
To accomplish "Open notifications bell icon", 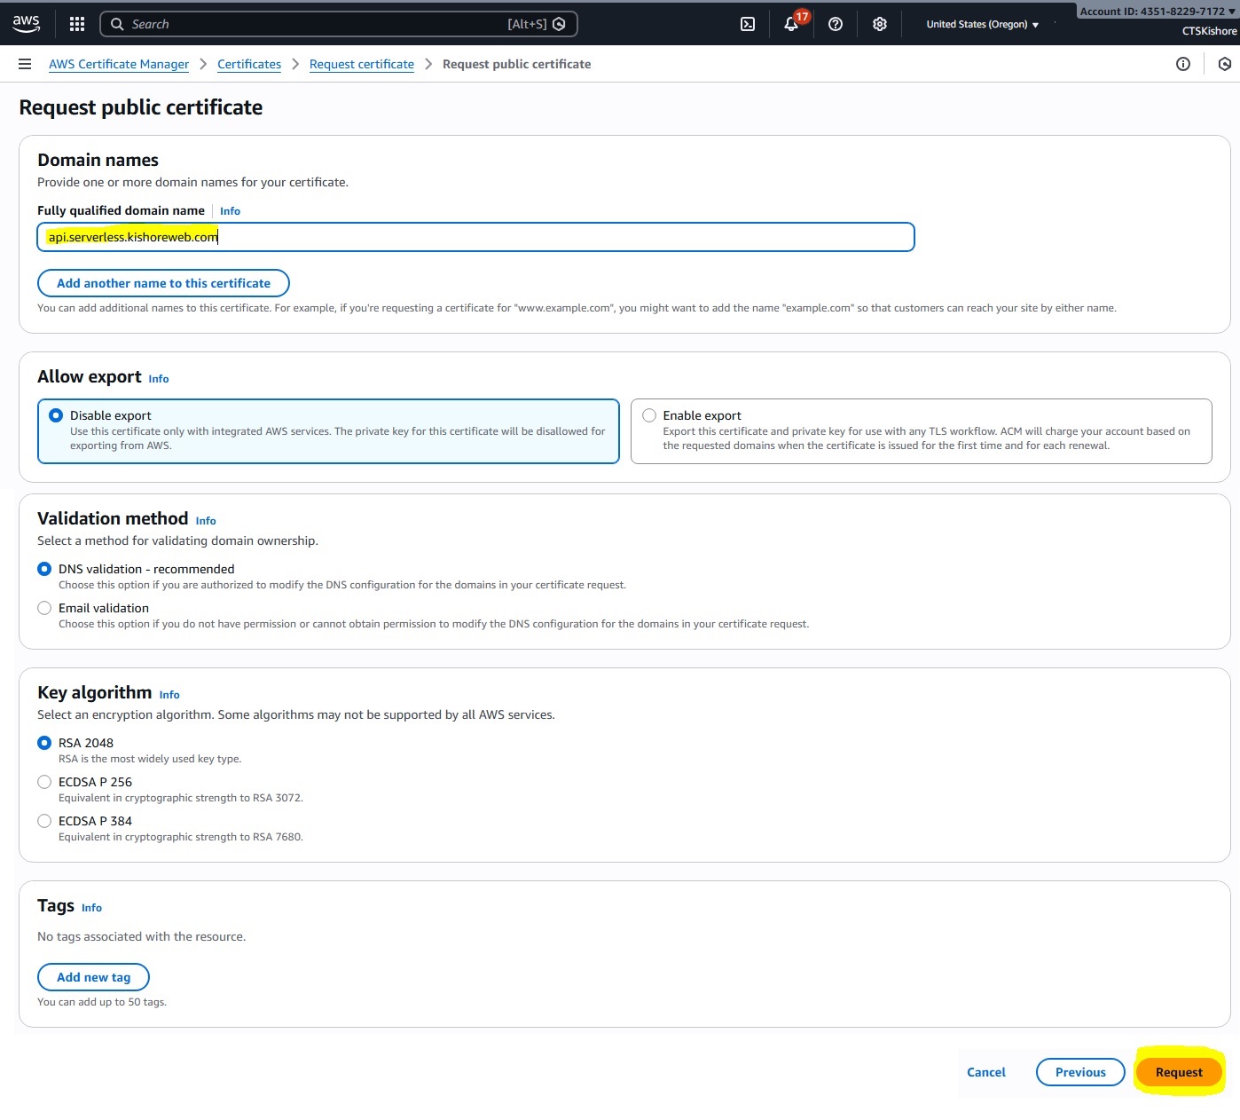I will tap(791, 24).
